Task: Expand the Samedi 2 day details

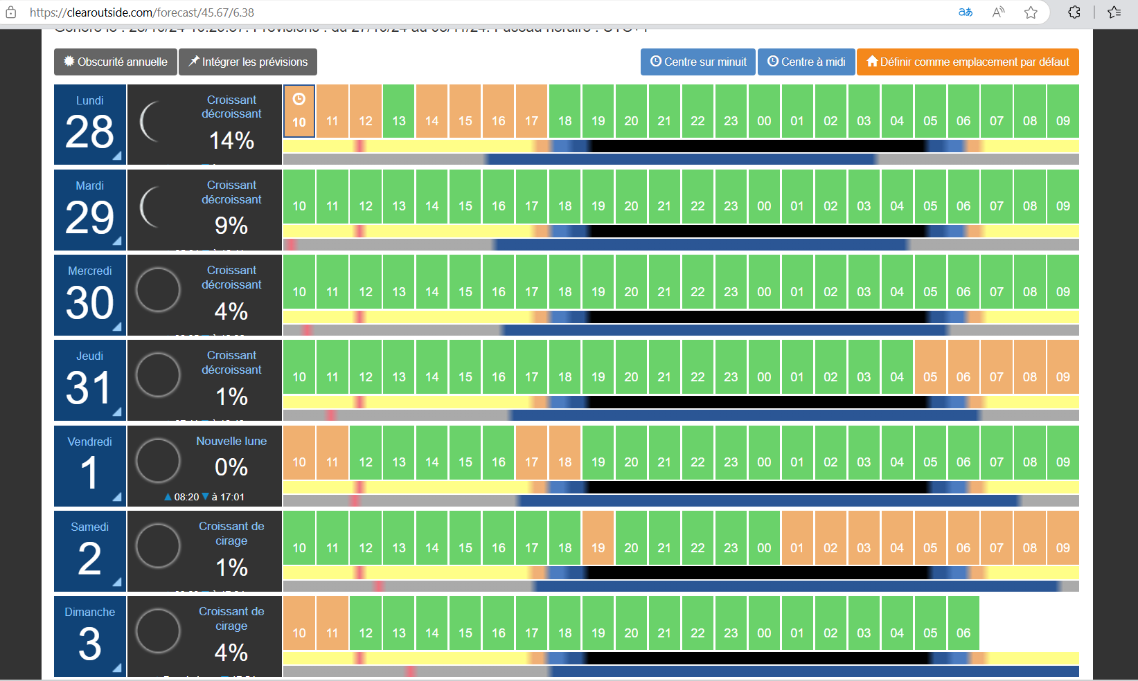Action: coord(116,583)
